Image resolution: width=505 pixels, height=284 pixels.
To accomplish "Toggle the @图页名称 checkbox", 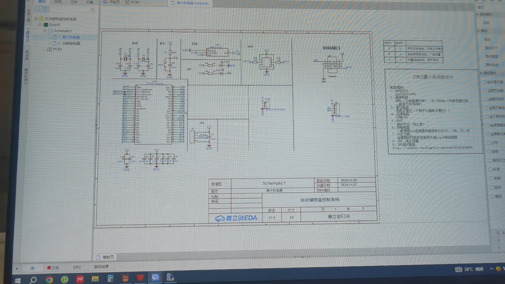I will click(485, 99).
